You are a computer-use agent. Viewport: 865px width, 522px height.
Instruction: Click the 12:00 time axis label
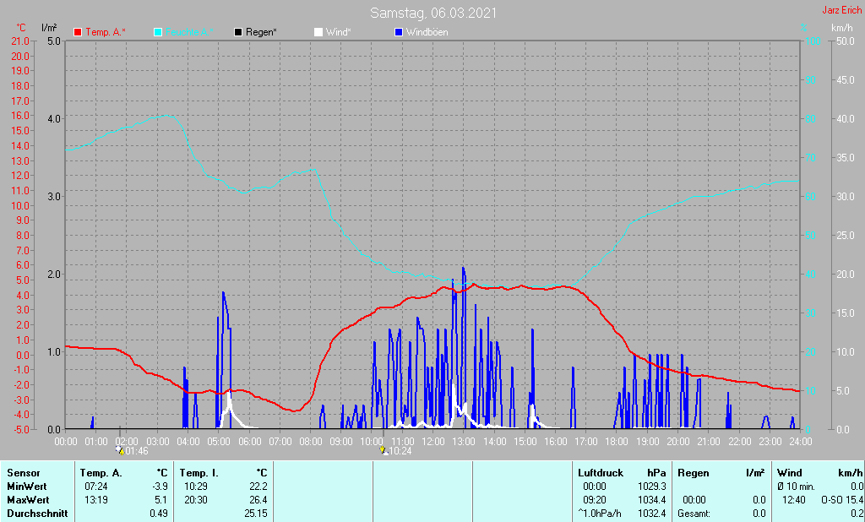[x=433, y=441]
